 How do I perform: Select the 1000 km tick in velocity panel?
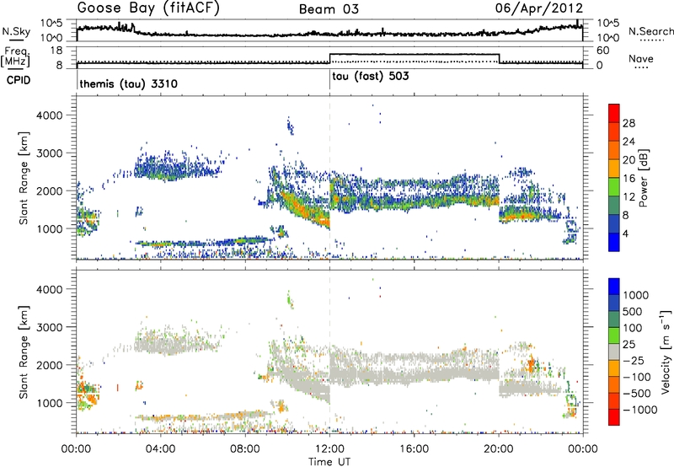click(x=49, y=403)
